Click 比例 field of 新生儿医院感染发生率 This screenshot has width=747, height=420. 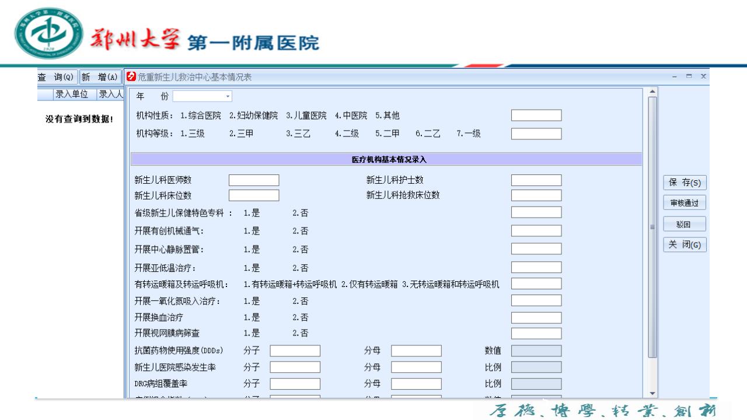pos(536,367)
